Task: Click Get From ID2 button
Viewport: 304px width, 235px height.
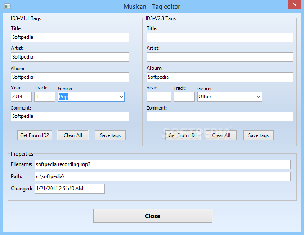Action: pos(34,135)
